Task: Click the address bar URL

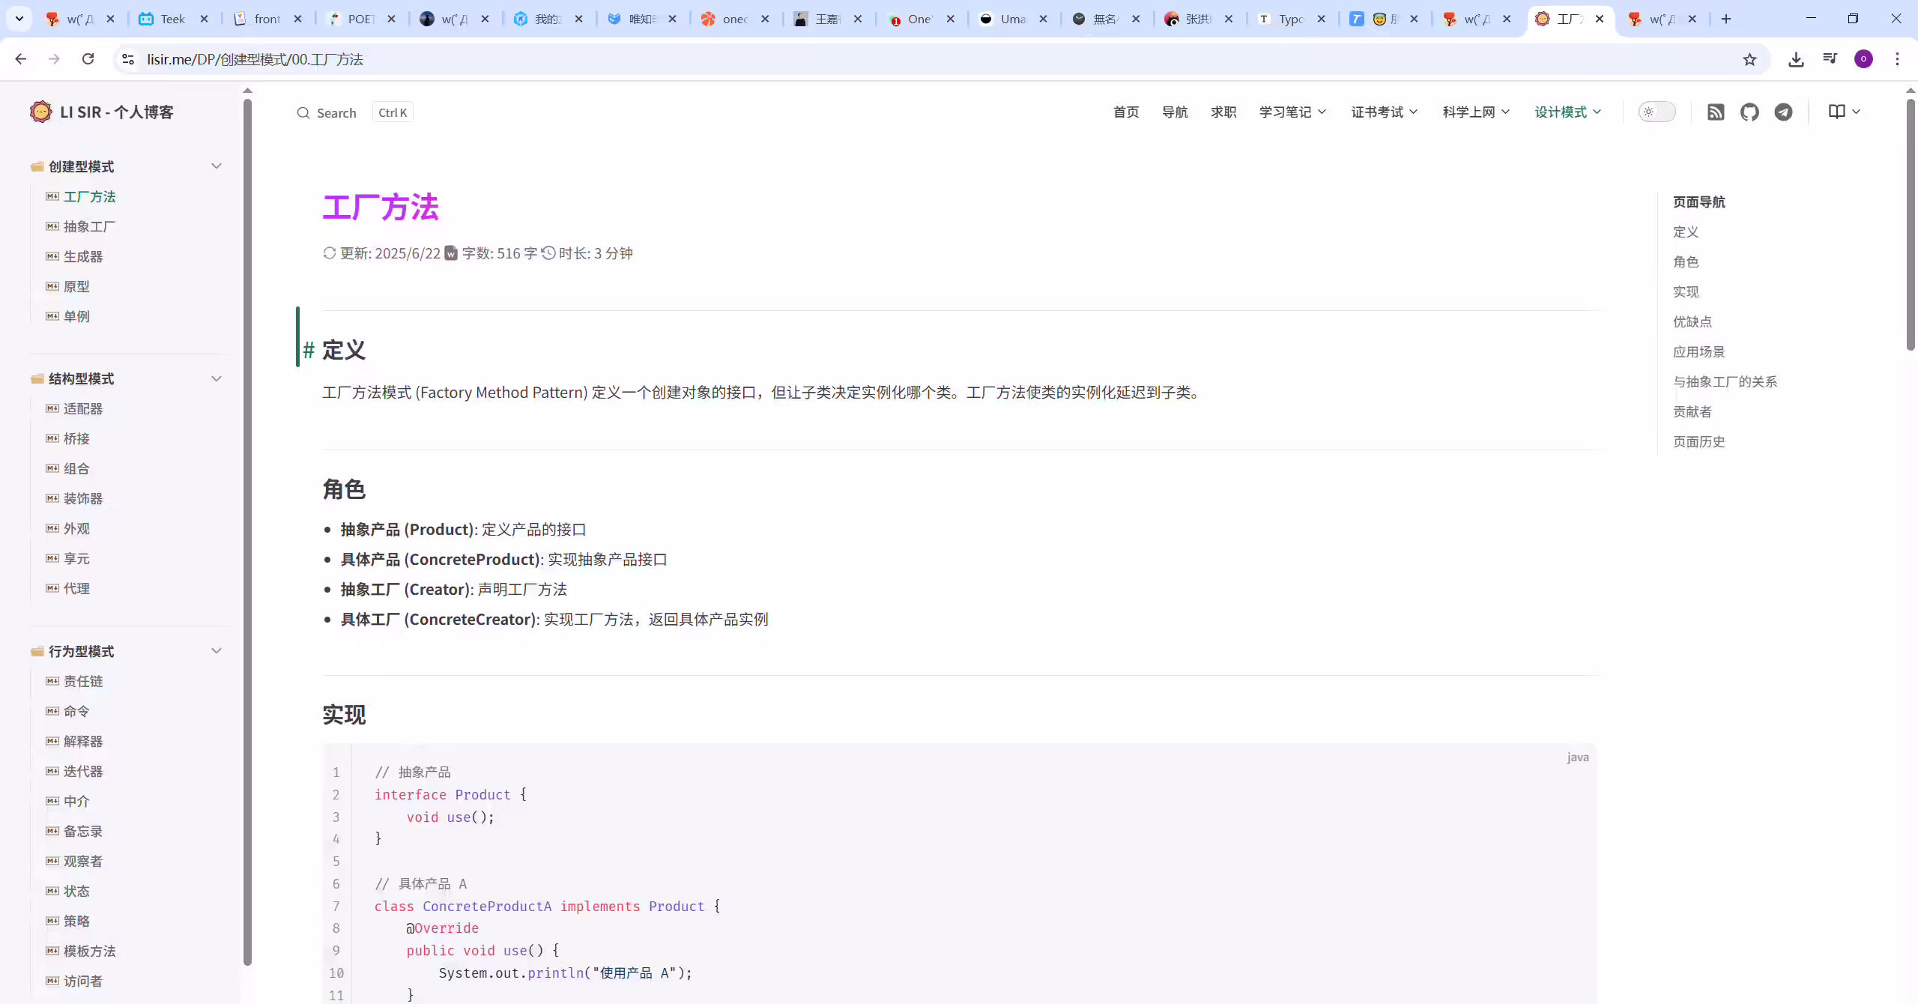Action: pos(255,59)
